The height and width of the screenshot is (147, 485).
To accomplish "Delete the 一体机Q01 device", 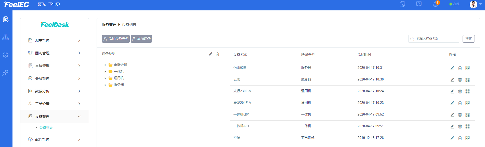I will tap(460, 115).
